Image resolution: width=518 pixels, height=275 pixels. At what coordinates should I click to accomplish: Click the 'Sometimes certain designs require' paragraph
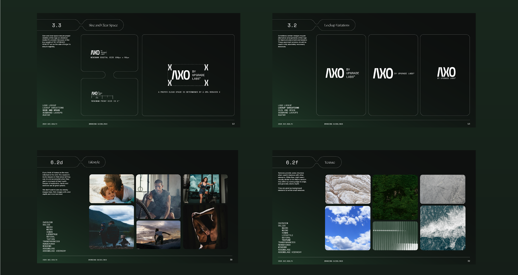pos(292,41)
